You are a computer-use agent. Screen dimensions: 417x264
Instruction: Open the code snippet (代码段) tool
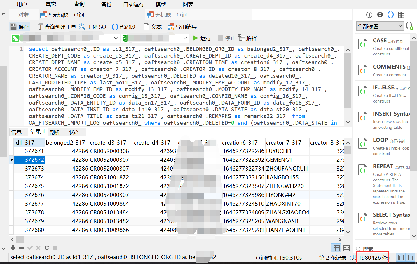pos(124,27)
